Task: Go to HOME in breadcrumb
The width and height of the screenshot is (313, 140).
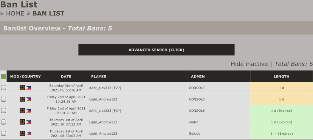Action: (x=15, y=13)
